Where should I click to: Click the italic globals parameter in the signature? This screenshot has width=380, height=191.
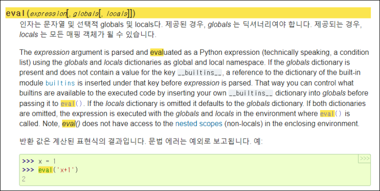[86, 13]
